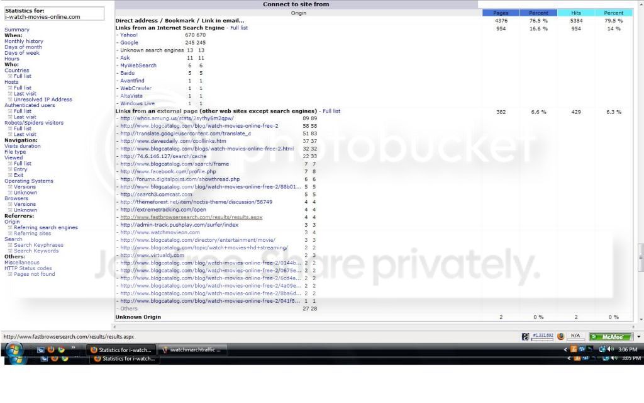Open the Exit pages link

click(x=18, y=175)
